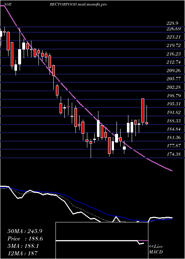
Task: Click the tall red candle near 198.79
Action: click(x=143, y=110)
